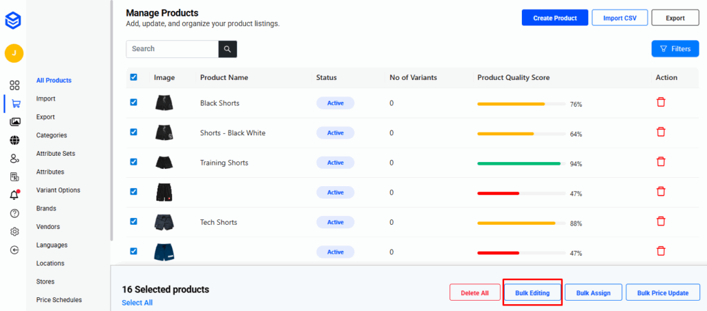Uncheck the select-all header checkbox
This screenshot has height=311, width=707.
(x=134, y=77)
